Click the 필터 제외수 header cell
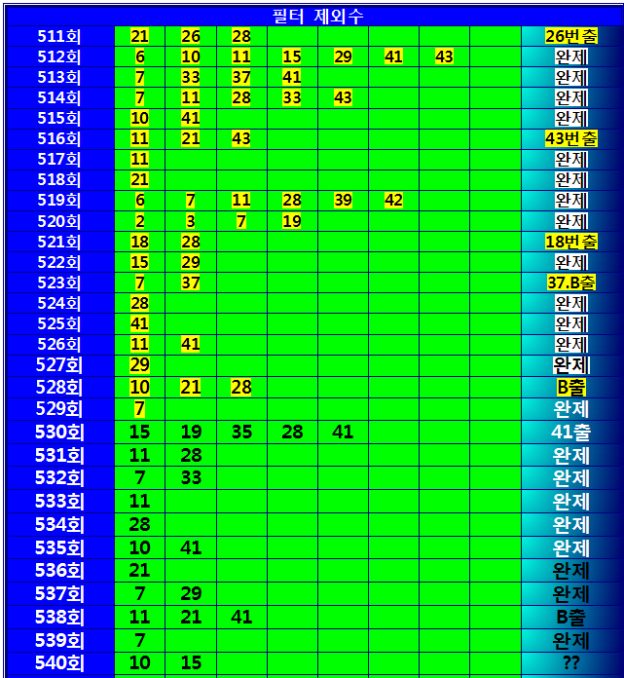The height and width of the screenshot is (678, 624). (312, 16)
